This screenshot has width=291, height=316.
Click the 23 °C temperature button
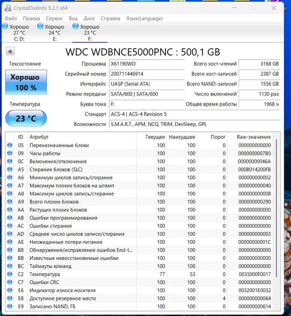click(x=26, y=118)
